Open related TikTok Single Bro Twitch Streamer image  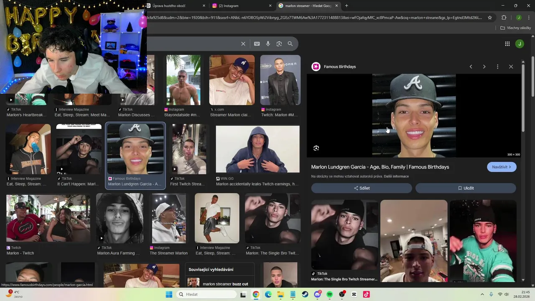(x=344, y=235)
